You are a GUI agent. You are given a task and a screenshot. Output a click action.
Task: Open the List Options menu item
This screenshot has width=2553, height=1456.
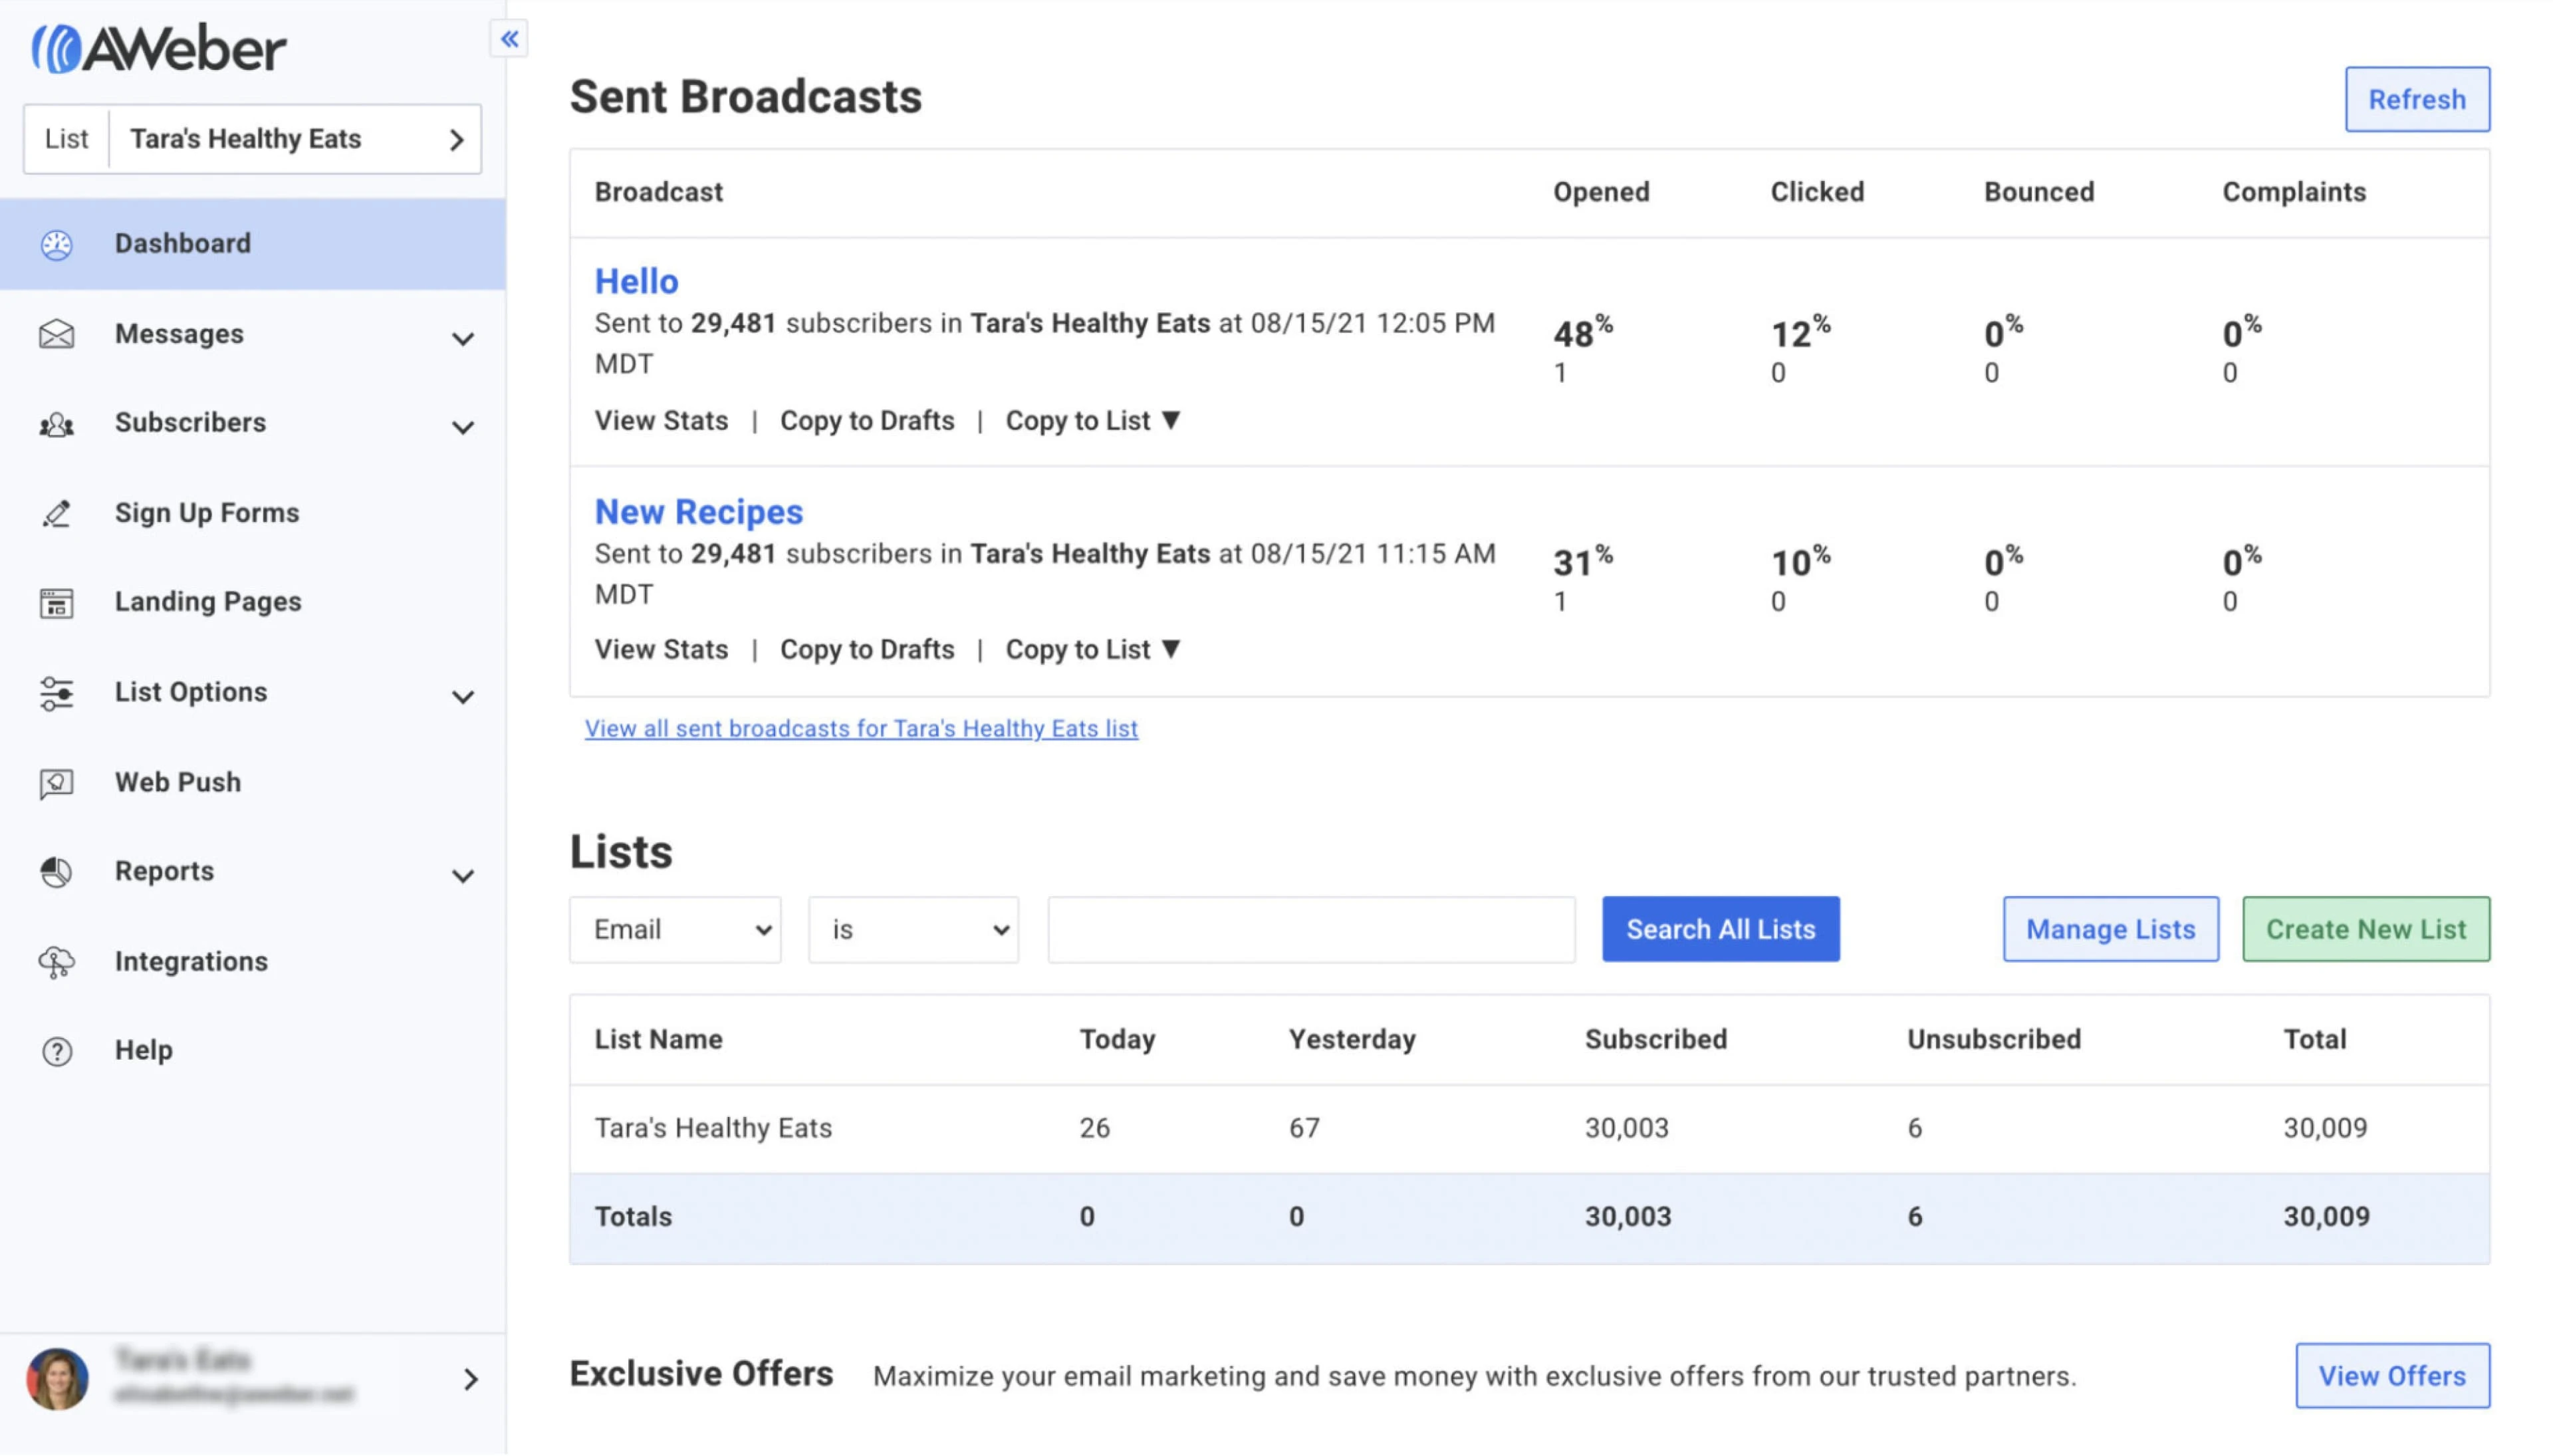coord(191,692)
